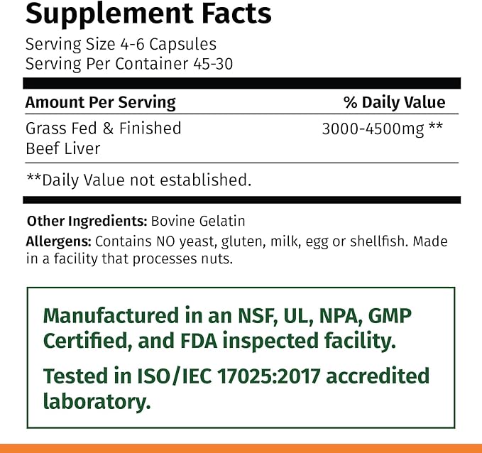Click the Tested in ISO/IEC 17025:2017 line
482x453 pixels.
[x=236, y=376]
